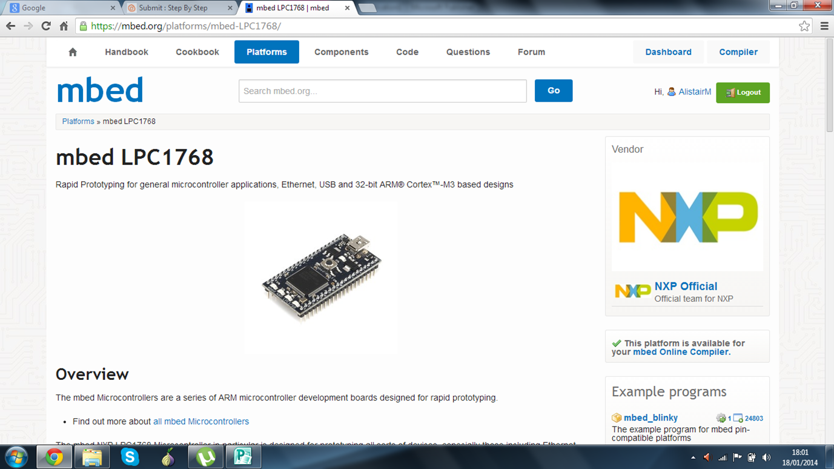Open the Components section

342,52
